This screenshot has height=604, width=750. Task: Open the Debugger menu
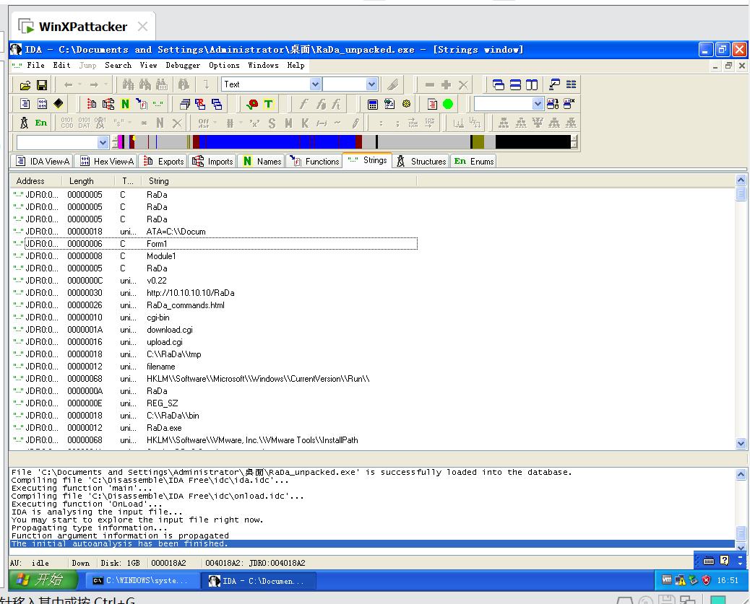[x=183, y=66]
